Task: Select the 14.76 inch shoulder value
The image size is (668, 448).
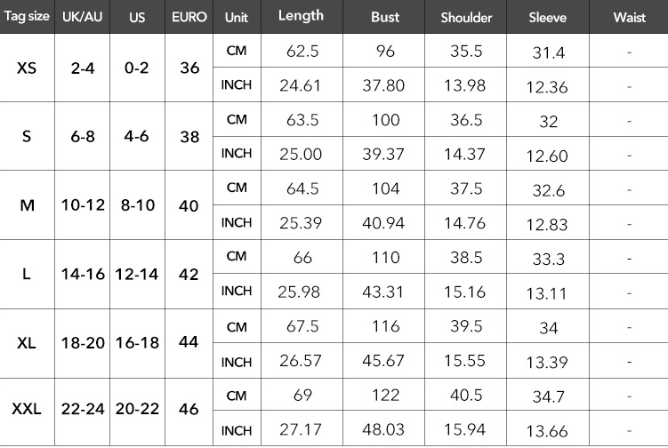Action: (466, 222)
